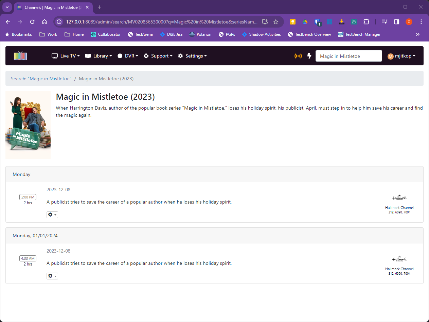This screenshot has height=322, width=429.
Task: Go back to Search "Magic in Mistletoe" breadcrumb
Action: pyautogui.click(x=41, y=79)
